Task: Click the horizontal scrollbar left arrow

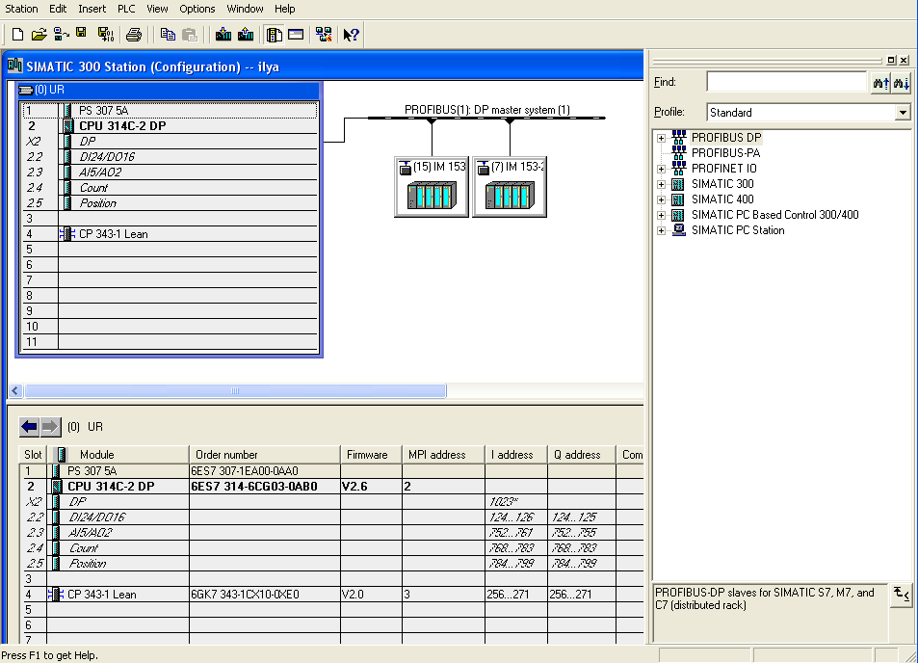Action: point(15,390)
